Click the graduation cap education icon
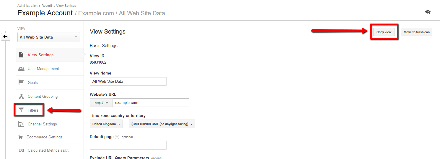Screen dimensions: 440x159 [x=428, y=12]
